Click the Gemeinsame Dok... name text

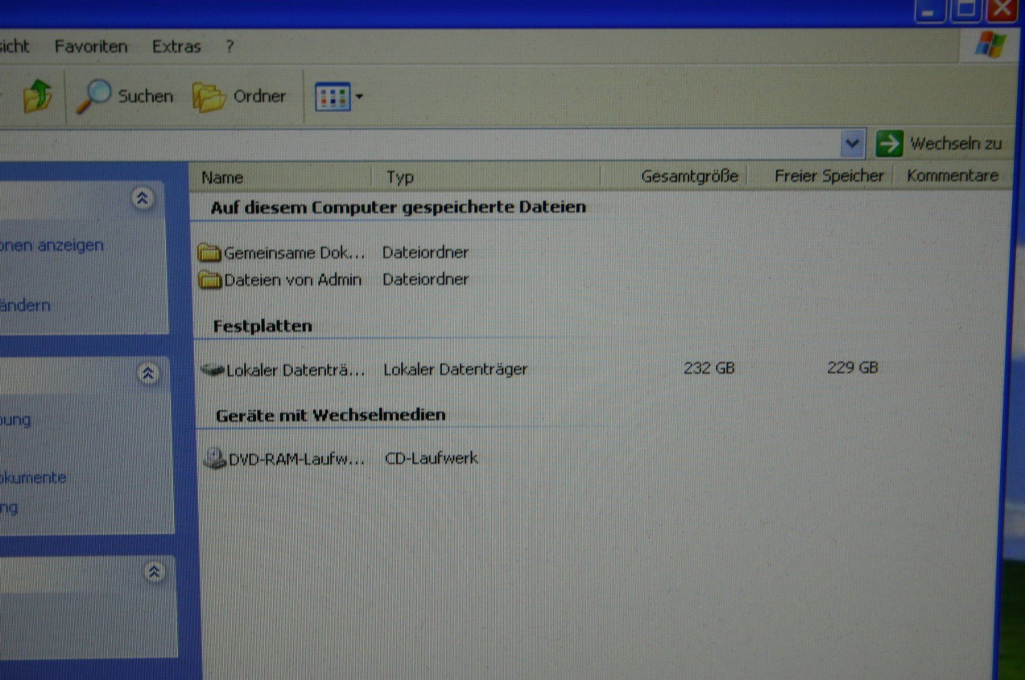coord(294,253)
